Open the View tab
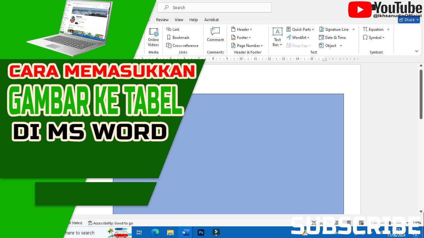 179,20
